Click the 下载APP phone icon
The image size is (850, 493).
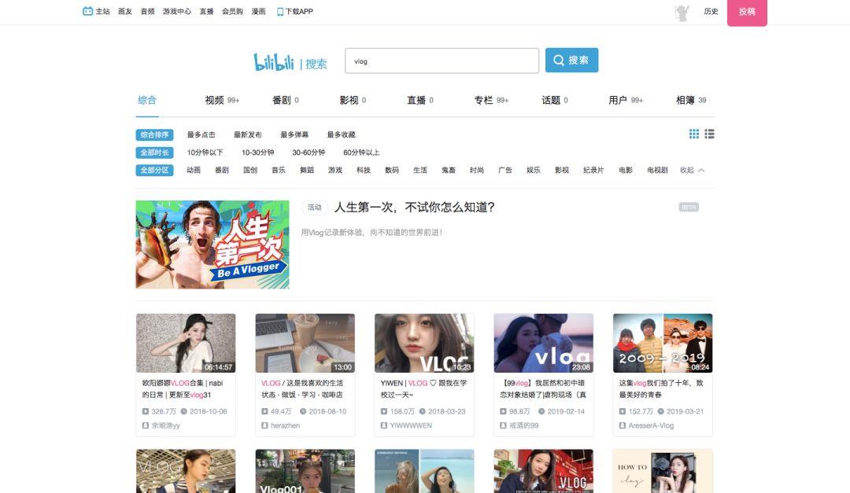pyautogui.click(x=280, y=12)
